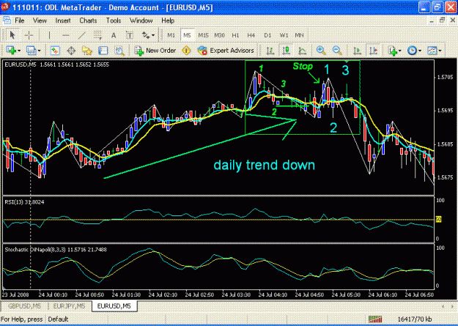This screenshot has height=326, width=458.
Task: Open the View menu
Action: tap(40, 21)
